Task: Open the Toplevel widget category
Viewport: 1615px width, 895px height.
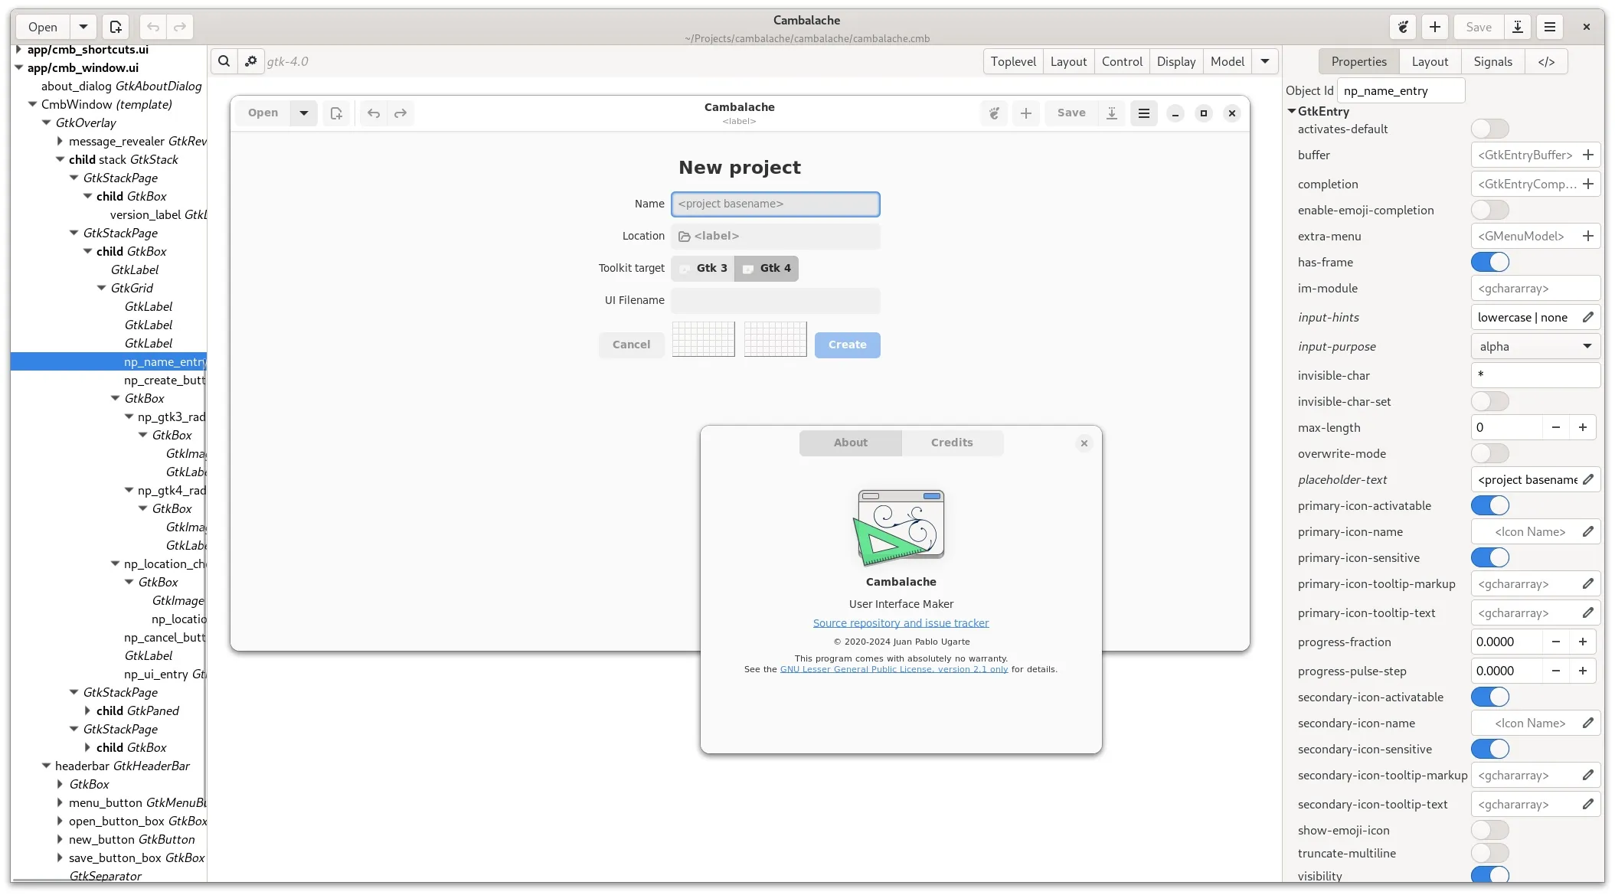Action: tap(1013, 61)
